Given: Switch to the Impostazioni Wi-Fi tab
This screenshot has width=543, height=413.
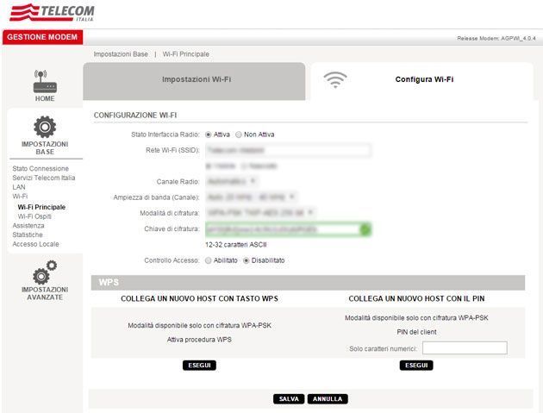Looking at the screenshot, I should click(196, 79).
